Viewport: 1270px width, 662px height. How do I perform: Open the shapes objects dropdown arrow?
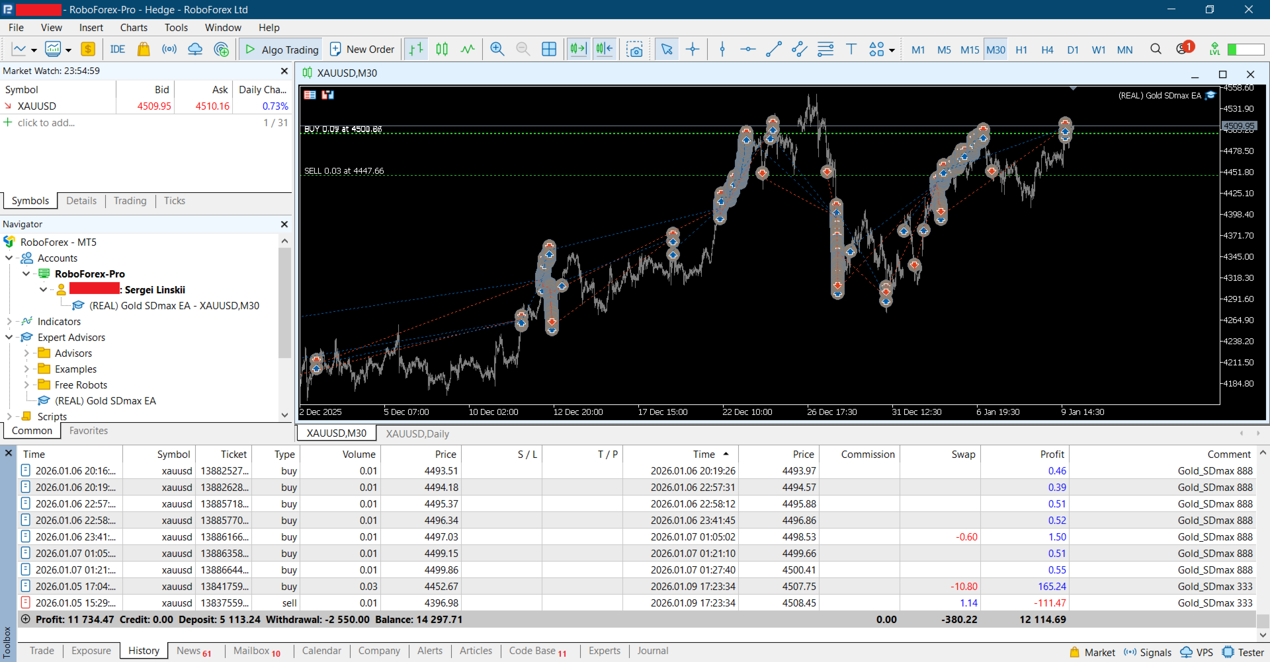point(892,50)
